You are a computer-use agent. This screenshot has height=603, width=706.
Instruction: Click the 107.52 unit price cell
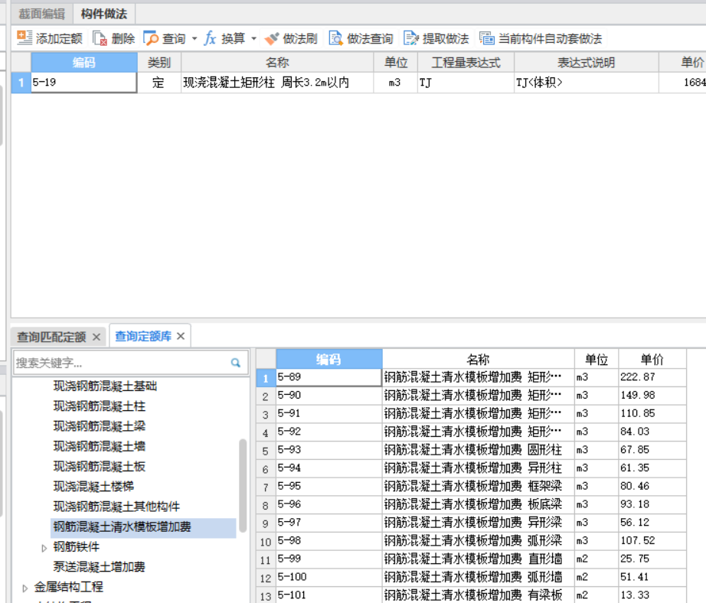[652, 541]
